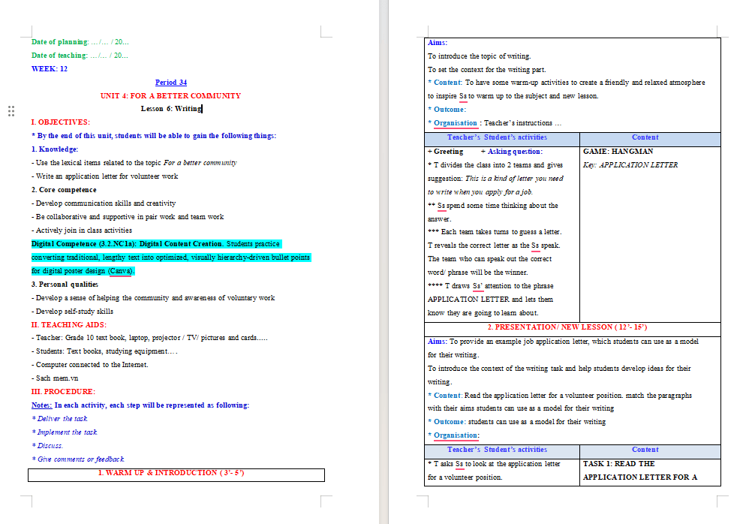Click highlighted 'Digital Competence (3.2.NC1a)' text
The image size is (749, 524).
[84, 244]
